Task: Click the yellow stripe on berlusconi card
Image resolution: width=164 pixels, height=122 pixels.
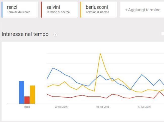Action: point(81,10)
